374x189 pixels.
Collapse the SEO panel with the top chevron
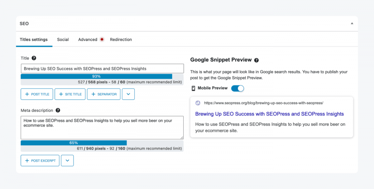coord(352,23)
